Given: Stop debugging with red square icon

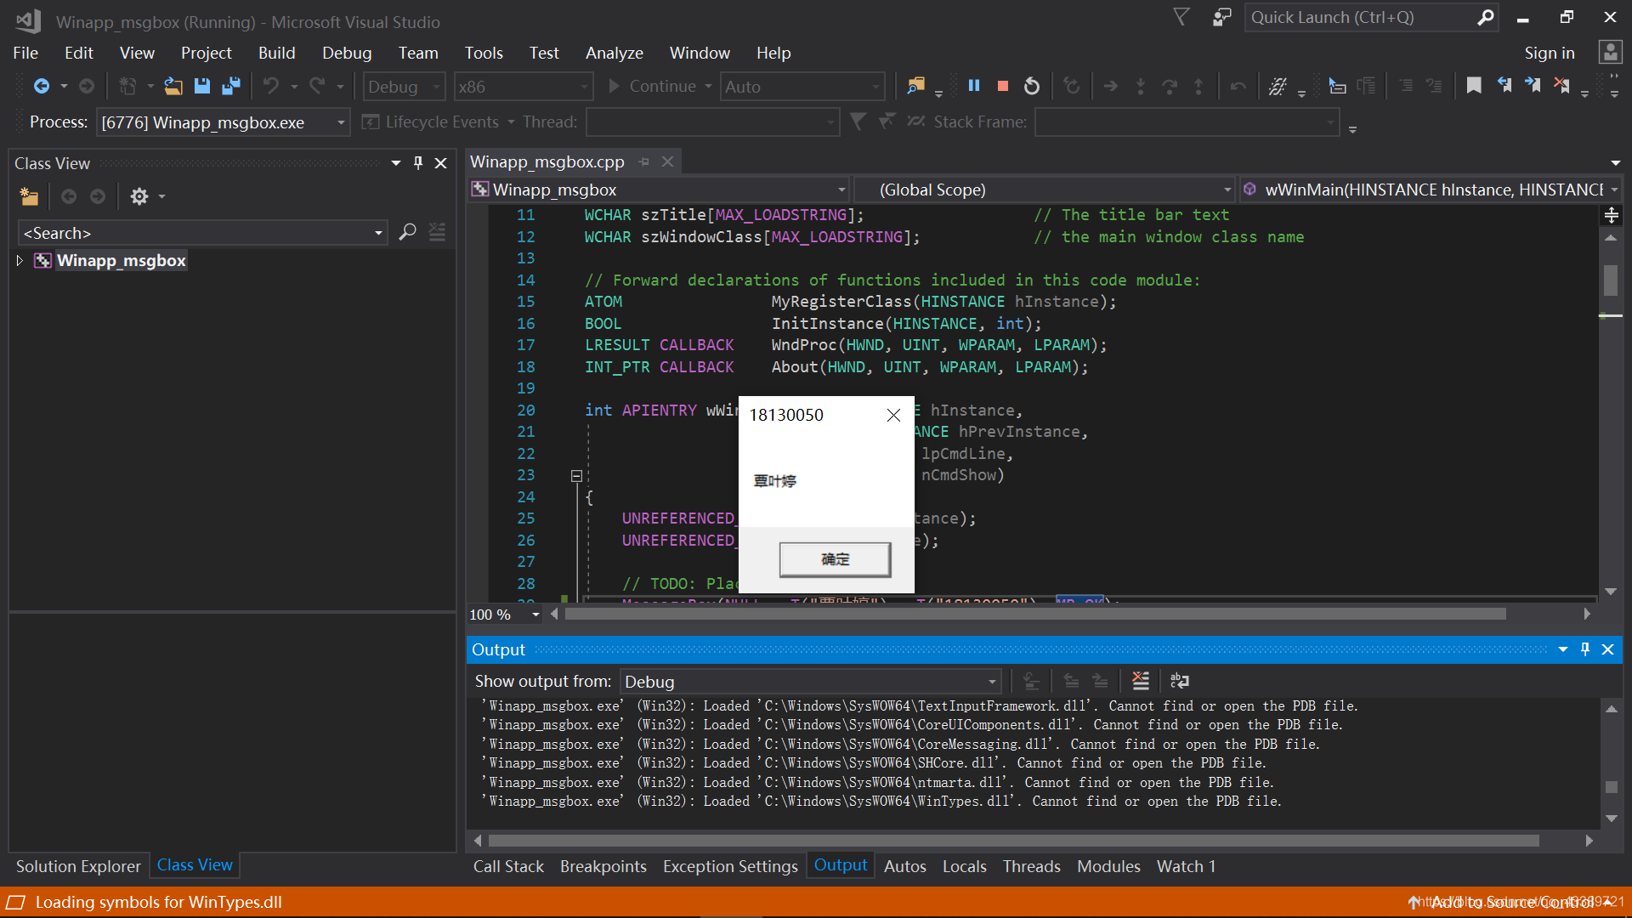Looking at the screenshot, I should tap(1003, 86).
